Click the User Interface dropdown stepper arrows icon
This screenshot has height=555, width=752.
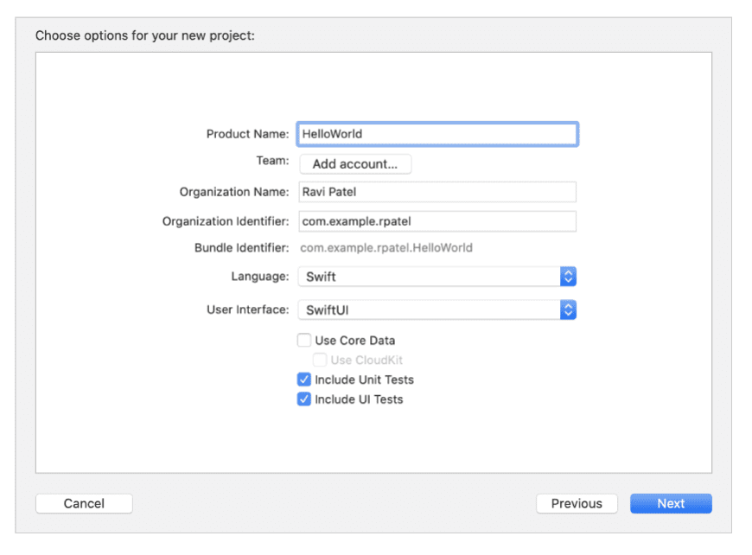tap(568, 309)
